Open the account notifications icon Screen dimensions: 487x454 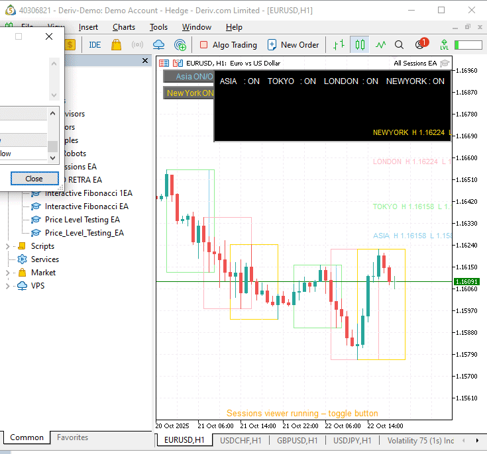click(x=421, y=44)
